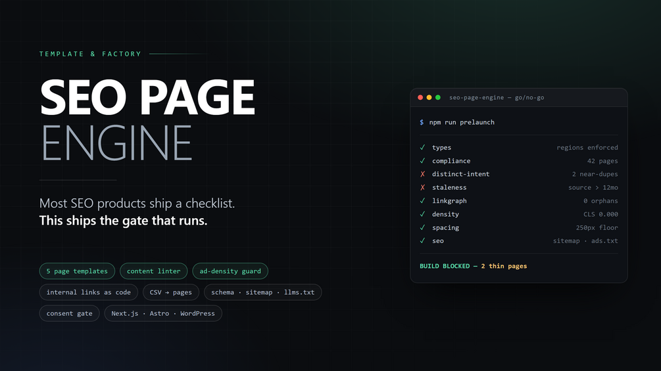The width and height of the screenshot is (661, 371).
Task: Click the 'sitemap · ads.txt' result text
Action: (x=585, y=241)
